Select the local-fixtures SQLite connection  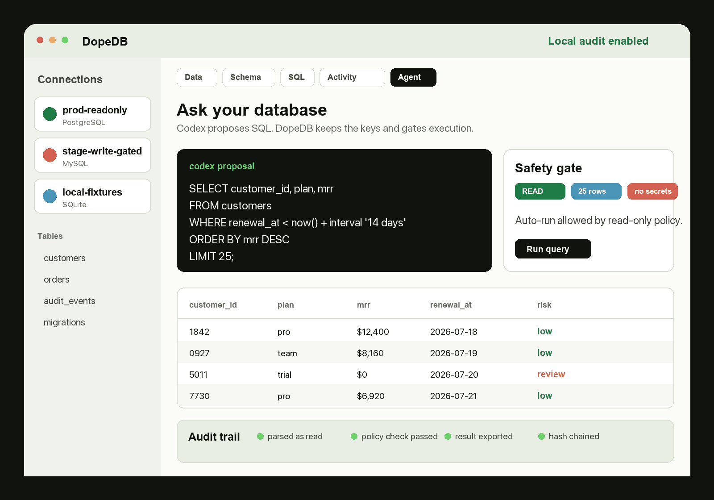(x=92, y=196)
